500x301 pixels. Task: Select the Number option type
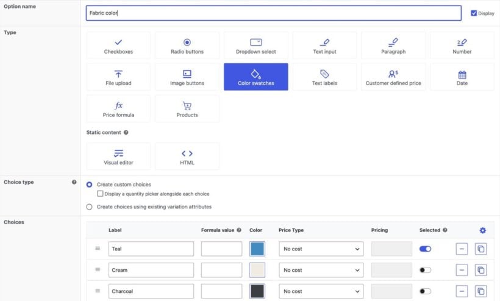tap(462, 45)
